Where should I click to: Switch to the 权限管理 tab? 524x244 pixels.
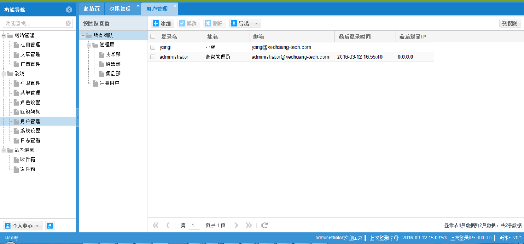120,9
